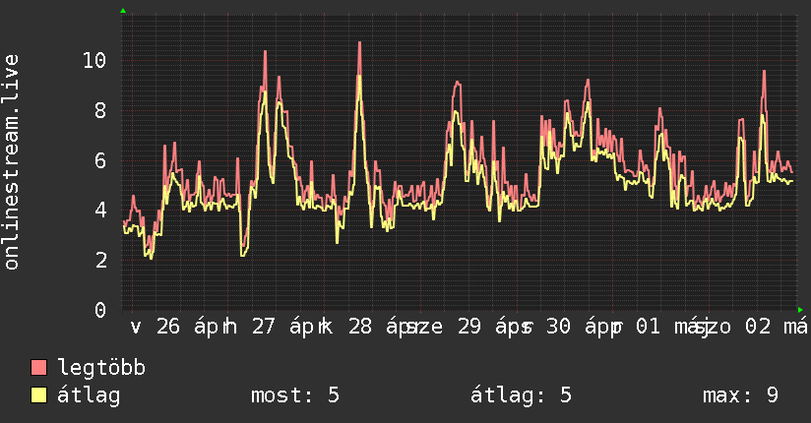
Task: Click the green arrow atop the y-axis
Action: pyautogui.click(x=123, y=11)
